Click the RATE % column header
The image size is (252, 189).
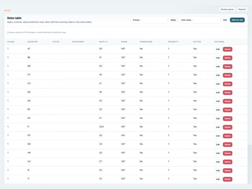click(103, 42)
